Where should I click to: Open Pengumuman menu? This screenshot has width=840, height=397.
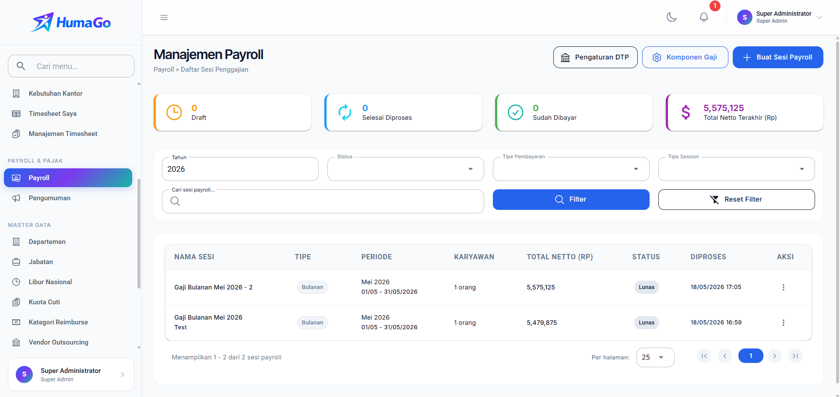(68, 198)
